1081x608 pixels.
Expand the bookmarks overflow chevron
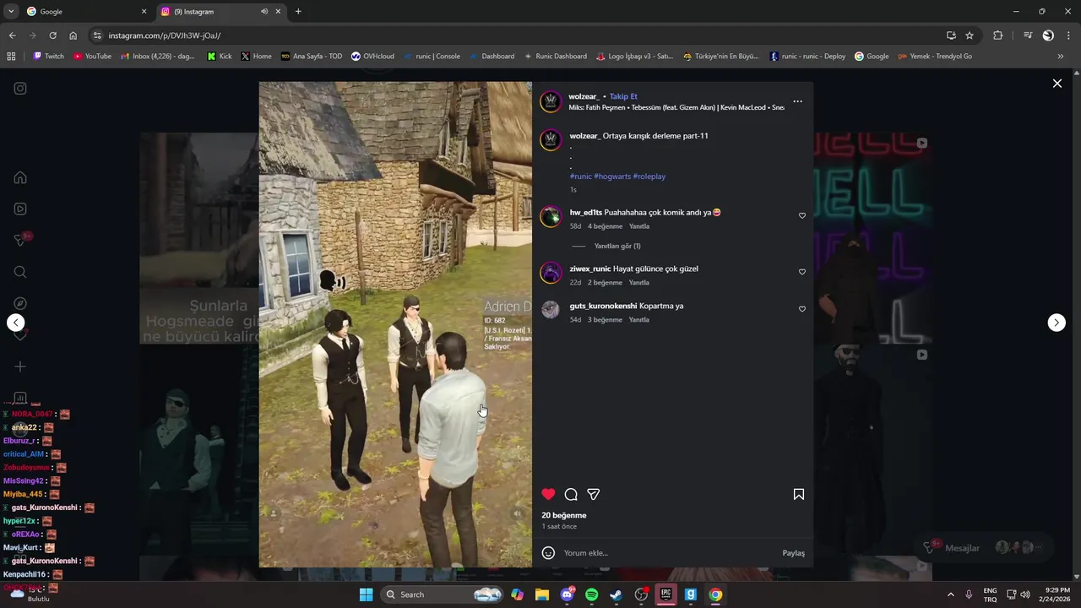[x=1061, y=57]
